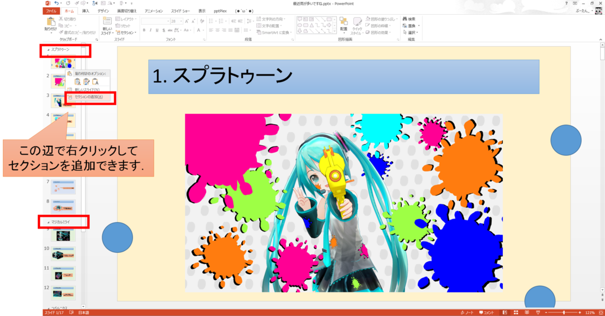Click the 検索 (Find) binoculars command
Image resolution: width=605 pixels, height=316 pixels.
(x=409, y=19)
